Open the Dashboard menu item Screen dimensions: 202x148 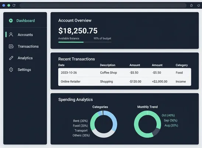point(25,21)
